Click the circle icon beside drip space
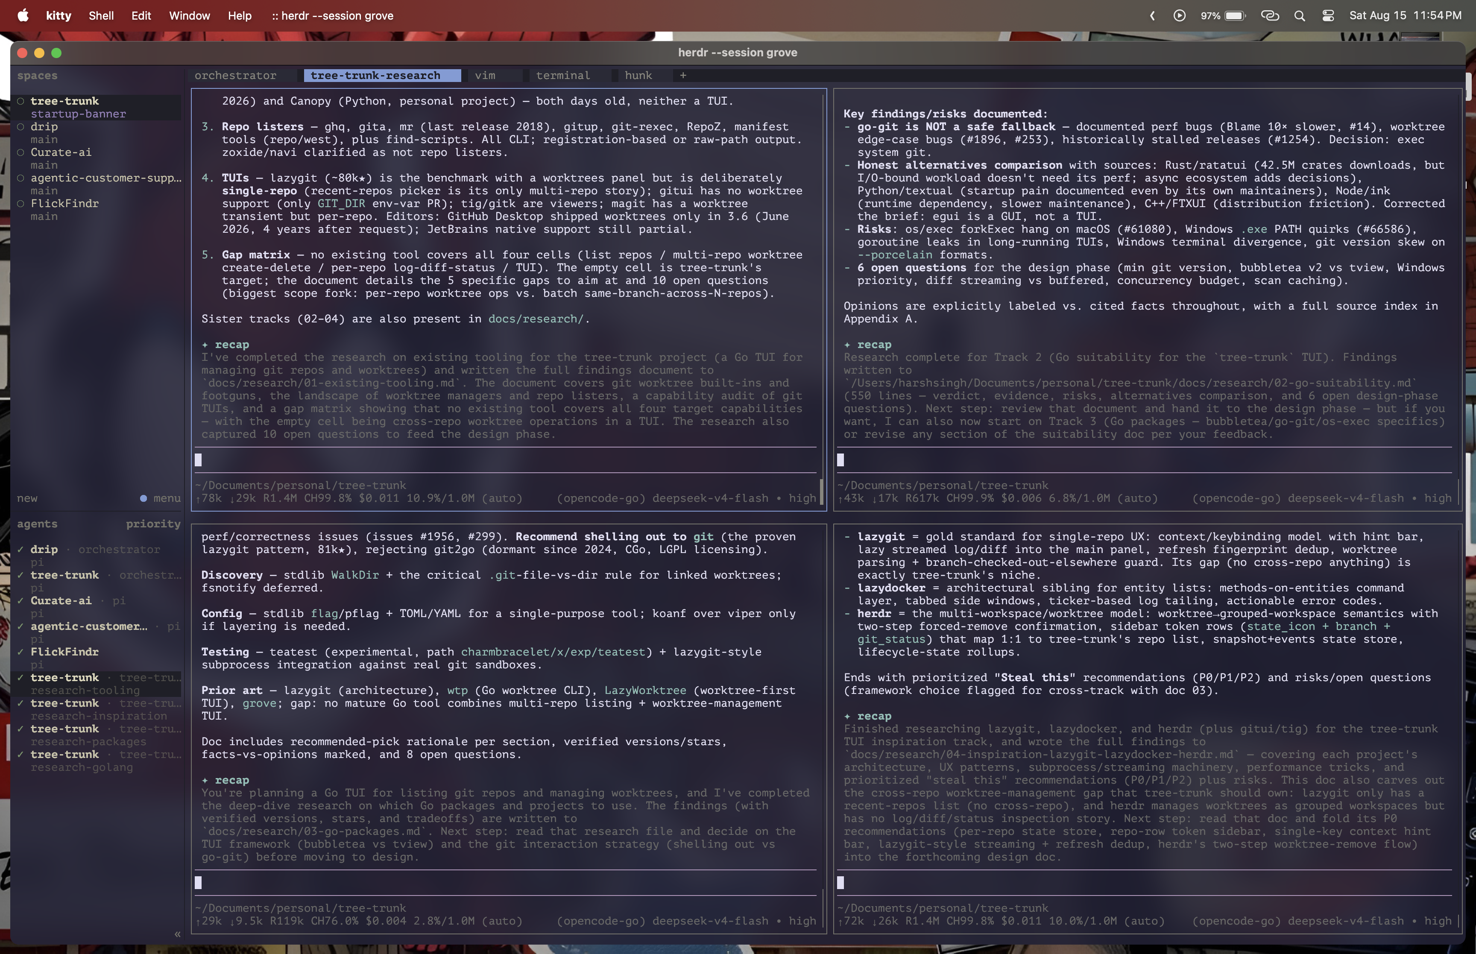This screenshot has width=1476, height=954. click(20, 126)
